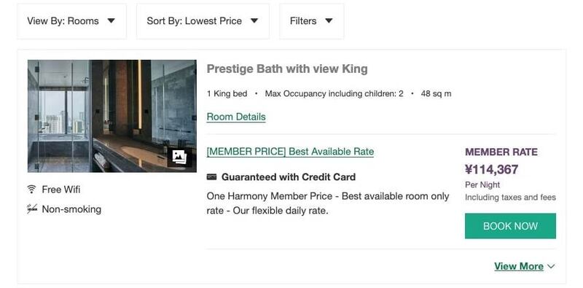Expand View More rates
Screen dimensions: 583x288
[x=524, y=266]
